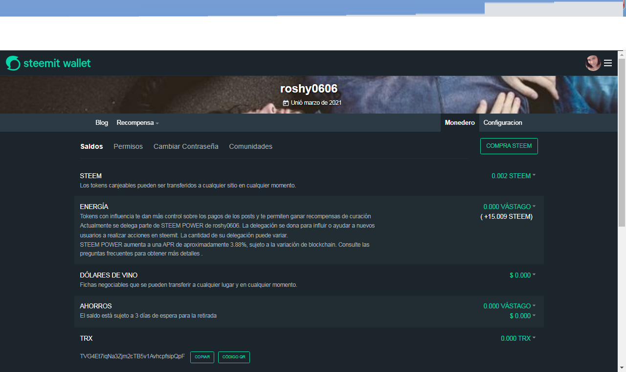Click the "( +15.009 STEEM)" delegation value
Screen dimensions: 626x372
506,216
